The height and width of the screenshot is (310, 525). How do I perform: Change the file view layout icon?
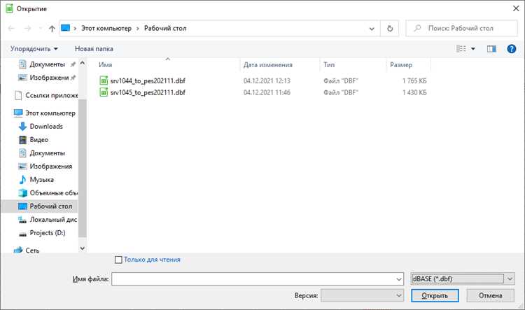pyautogui.click(x=461, y=49)
